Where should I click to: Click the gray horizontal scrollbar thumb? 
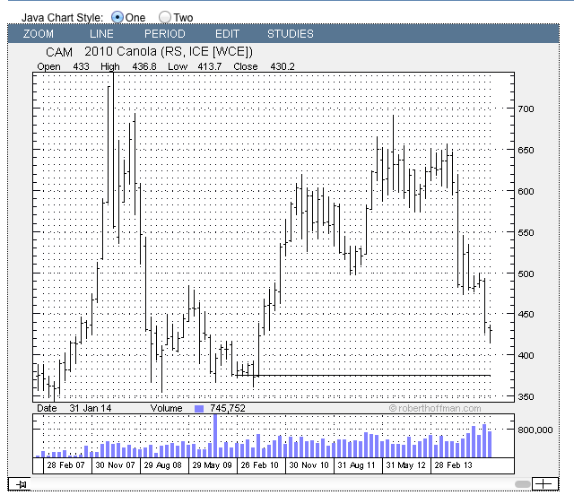[x=522, y=484]
